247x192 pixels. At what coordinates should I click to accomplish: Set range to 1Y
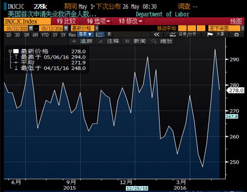click(54, 35)
